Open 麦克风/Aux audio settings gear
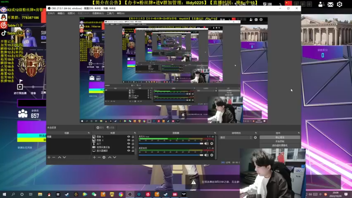 (212, 144)
